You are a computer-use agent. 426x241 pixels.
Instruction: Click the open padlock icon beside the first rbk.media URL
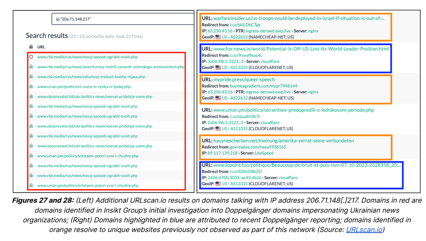click(x=31, y=57)
